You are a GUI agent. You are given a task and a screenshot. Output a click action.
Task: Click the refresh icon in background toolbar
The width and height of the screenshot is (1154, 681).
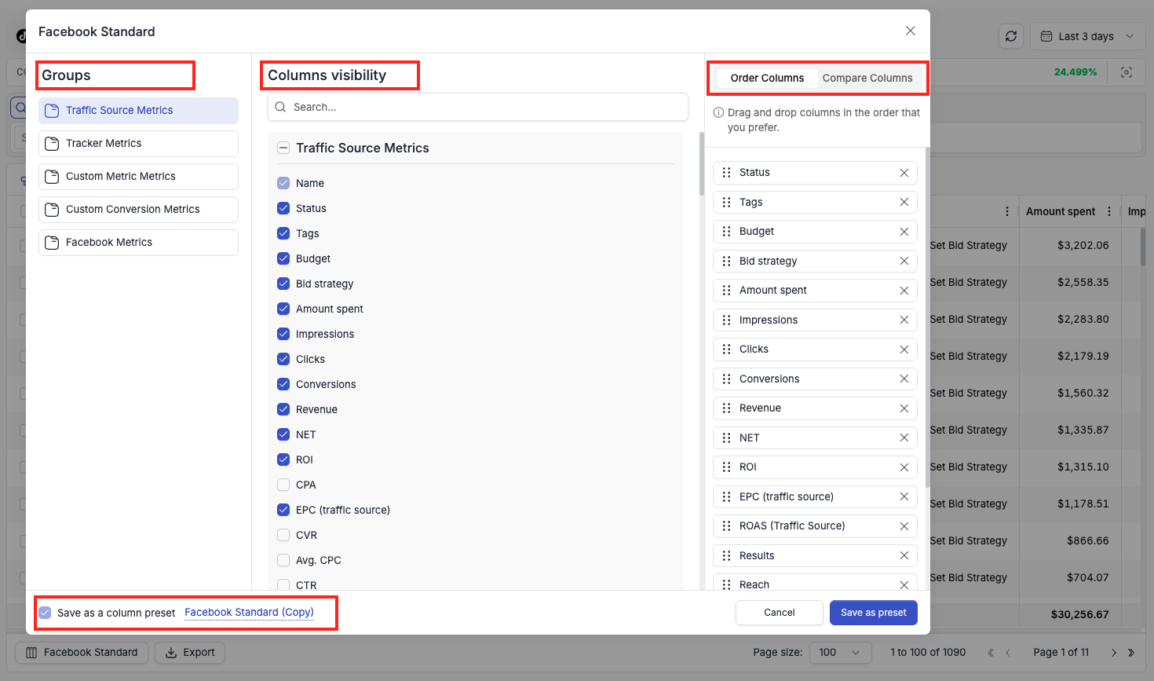1011,36
